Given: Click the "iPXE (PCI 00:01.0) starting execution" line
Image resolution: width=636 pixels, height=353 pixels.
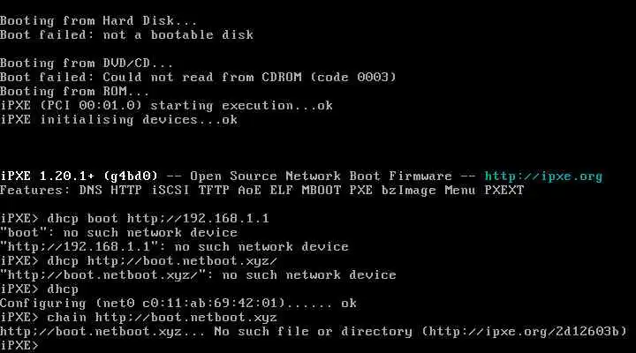Looking at the screenshot, I should (166, 106).
